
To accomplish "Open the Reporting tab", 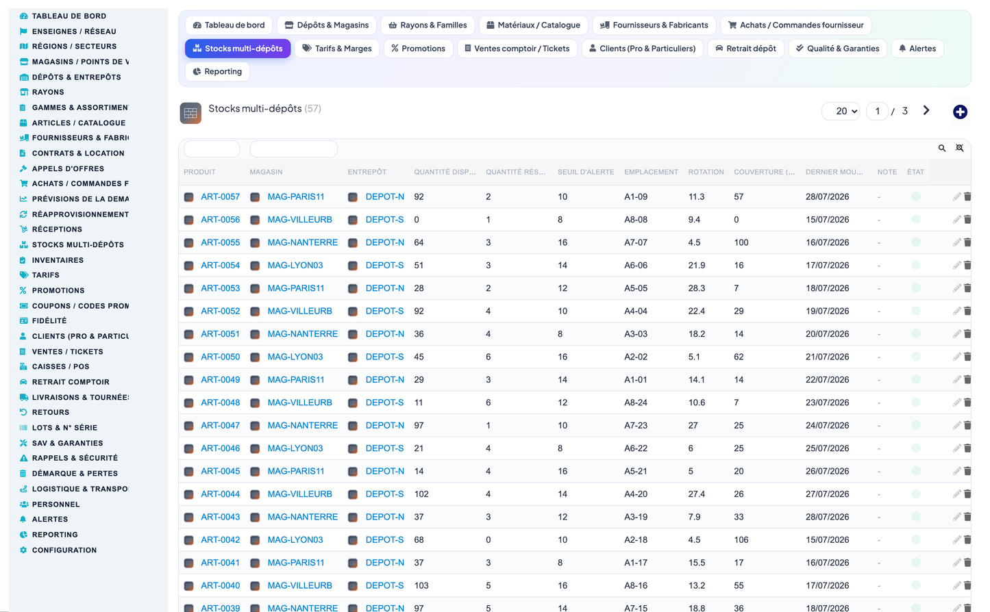I will (217, 71).
